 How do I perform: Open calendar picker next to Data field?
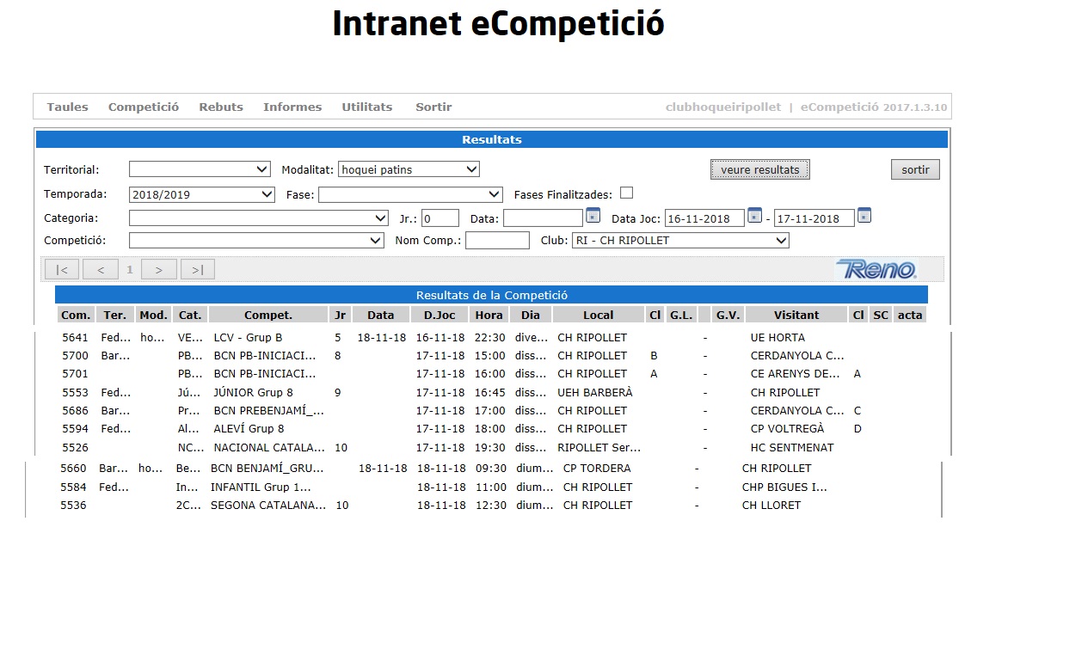pyautogui.click(x=593, y=215)
